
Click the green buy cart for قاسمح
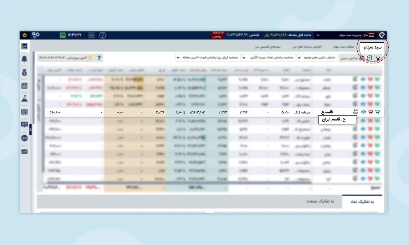[x=377, y=112]
